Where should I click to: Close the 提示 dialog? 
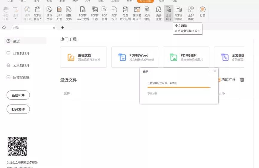[x=215, y=71]
